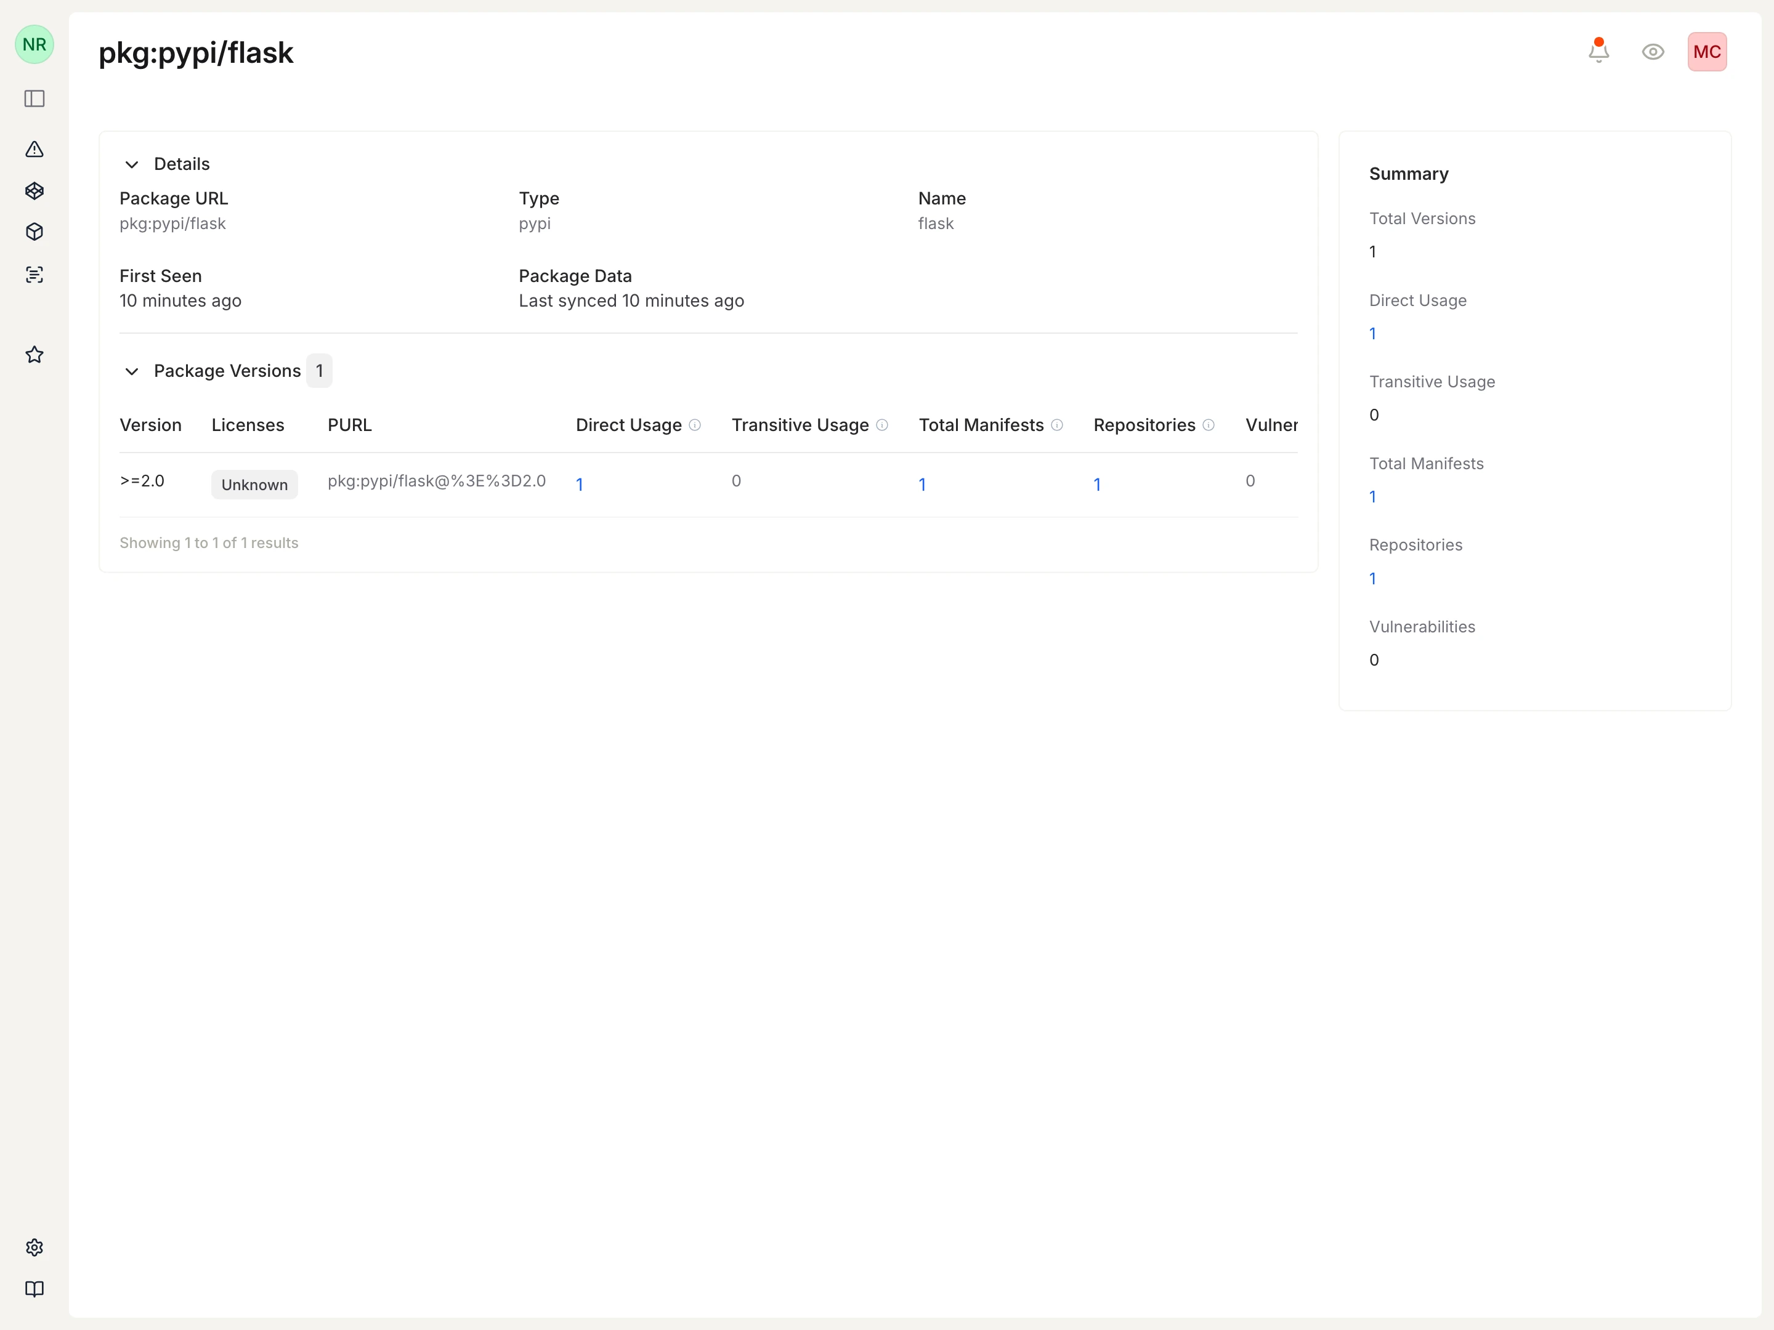Open Direct Usage link 1 in table row
Image resolution: width=1774 pixels, height=1330 pixels.
click(580, 484)
